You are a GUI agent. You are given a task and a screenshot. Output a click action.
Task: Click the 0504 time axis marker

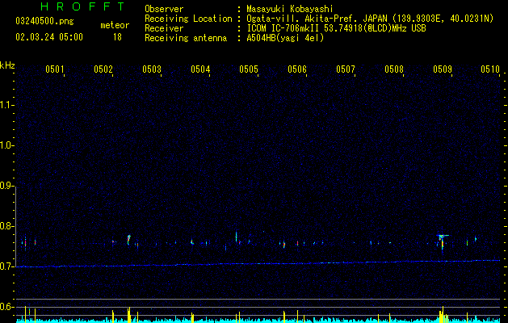coord(200,69)
